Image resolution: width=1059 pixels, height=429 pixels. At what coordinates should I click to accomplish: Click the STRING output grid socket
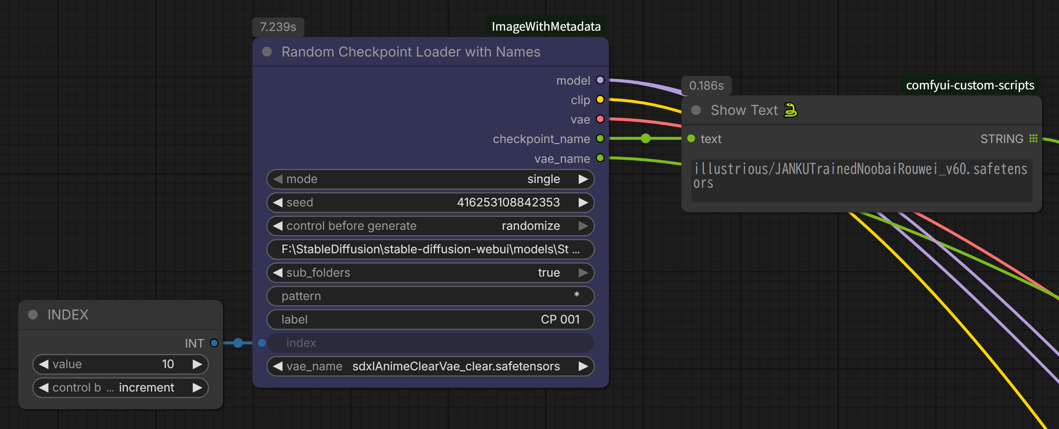pyautogui.click(x=1033, y=139)
